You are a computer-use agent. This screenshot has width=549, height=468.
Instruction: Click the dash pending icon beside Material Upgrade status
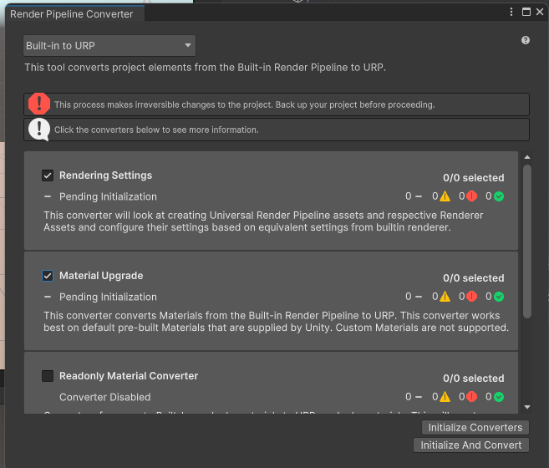click(48, 297)
